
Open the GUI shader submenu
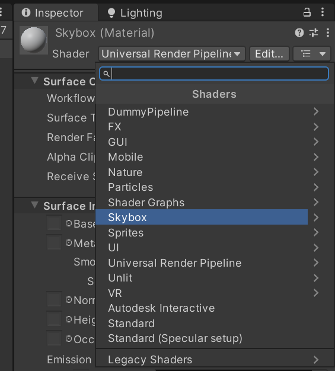click(x=215, y=142)
